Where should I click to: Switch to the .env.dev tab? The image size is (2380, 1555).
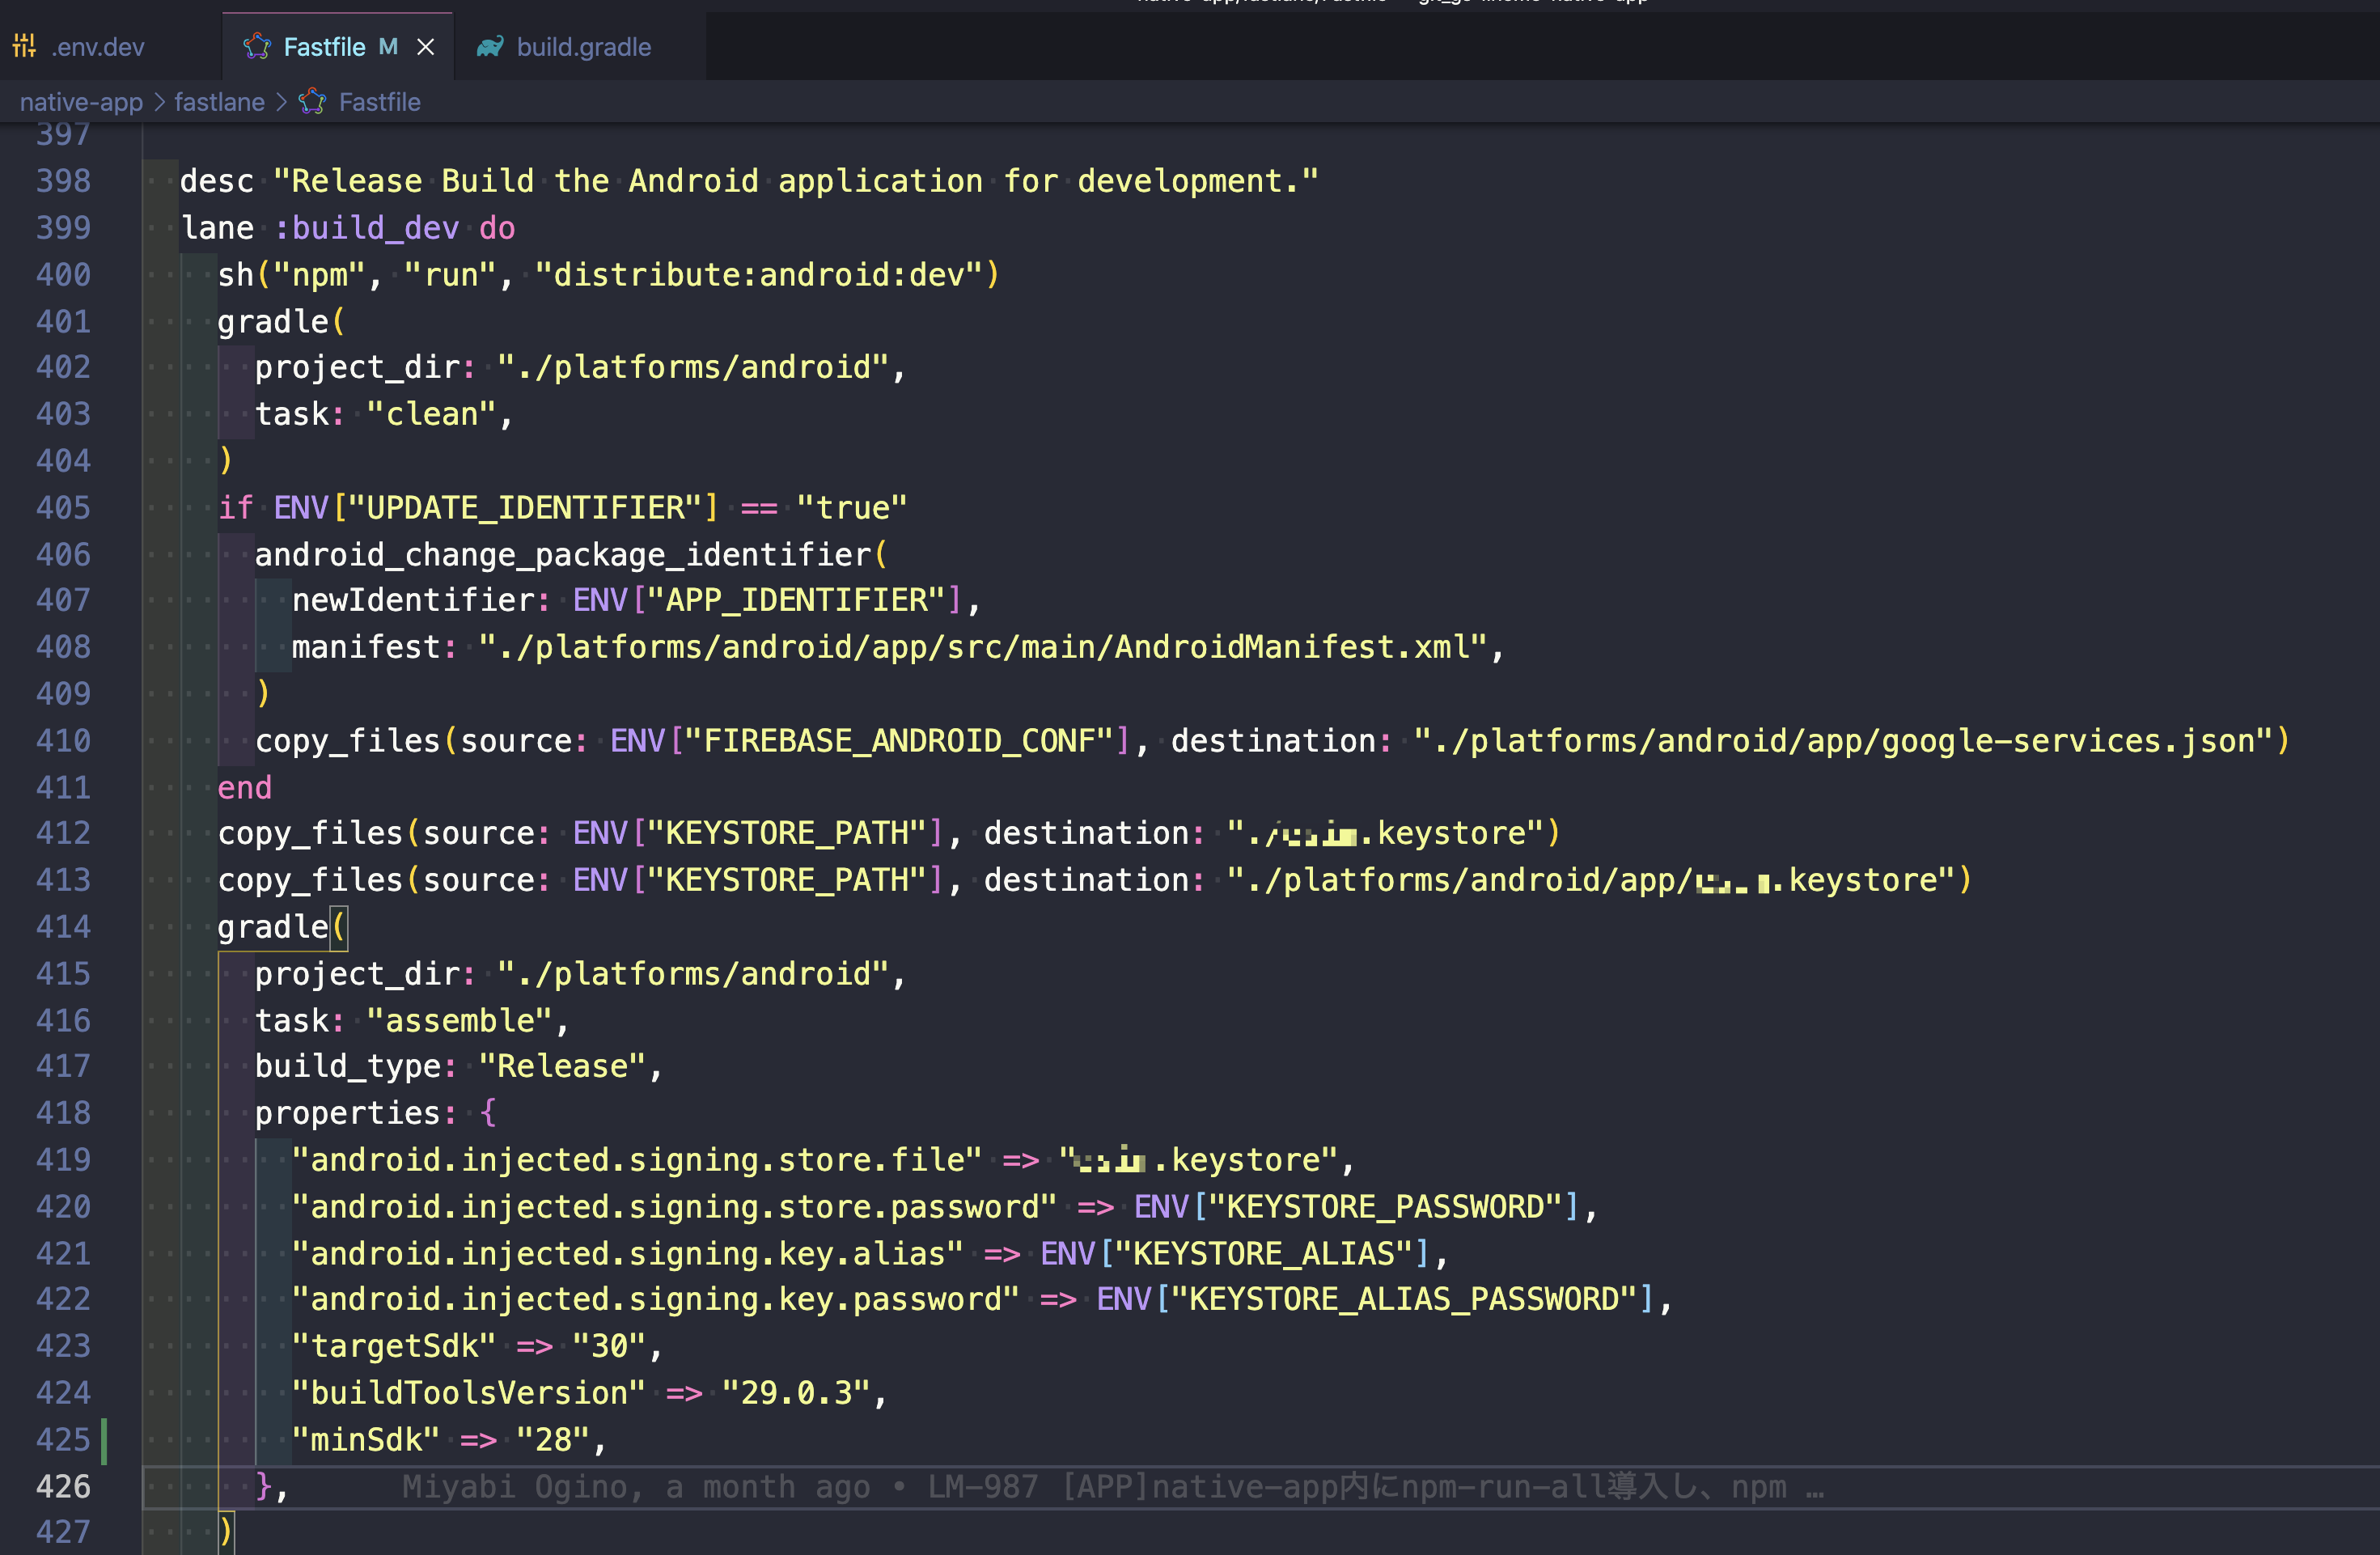point(99,46)
